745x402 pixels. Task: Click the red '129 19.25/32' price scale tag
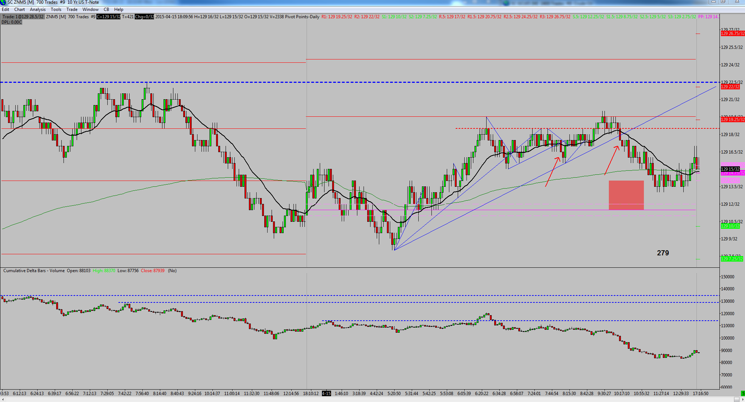pos(733,120)
